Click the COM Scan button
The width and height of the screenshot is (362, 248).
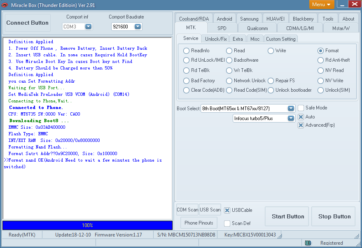point(187,209)
